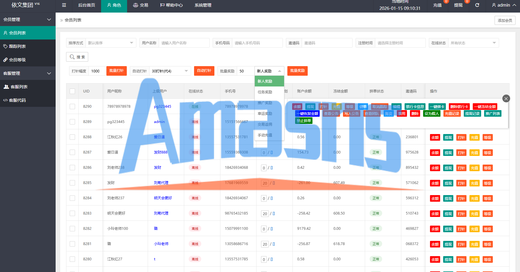Open the 帮助中心 flag menu

(x=171, y=5)
